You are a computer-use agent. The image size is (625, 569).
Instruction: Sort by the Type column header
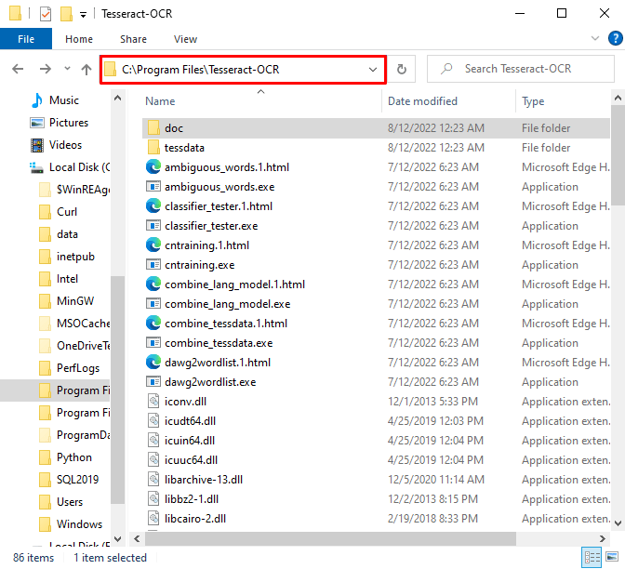pos(533,101)
